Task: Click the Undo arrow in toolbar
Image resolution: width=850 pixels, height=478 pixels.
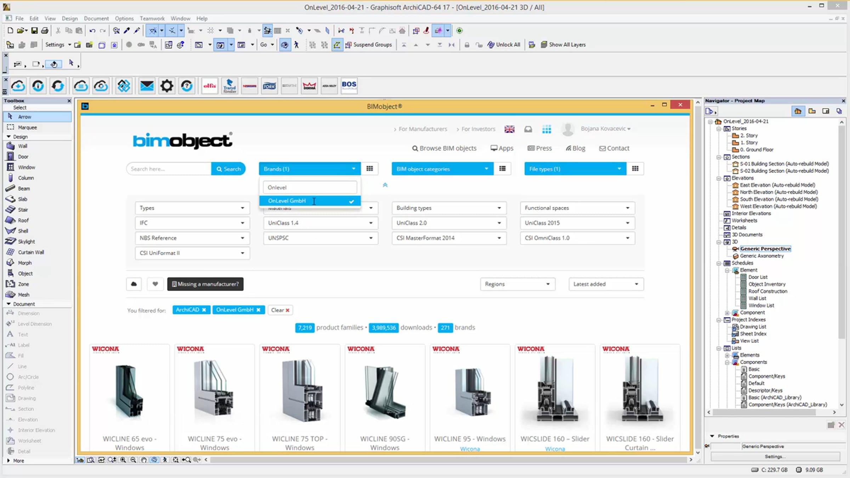Action: point(92,30)
